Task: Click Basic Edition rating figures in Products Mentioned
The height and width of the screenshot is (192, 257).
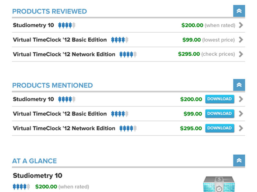Action: pyautogui.click(x=120, y=114)
